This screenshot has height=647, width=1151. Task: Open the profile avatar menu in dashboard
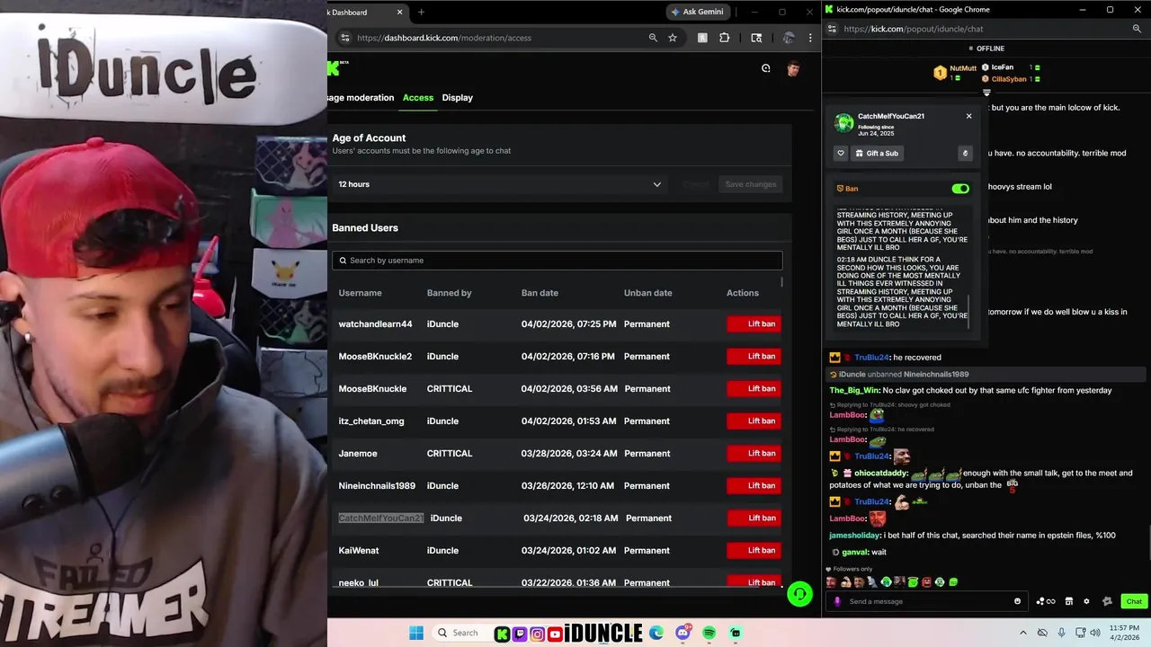792,68
